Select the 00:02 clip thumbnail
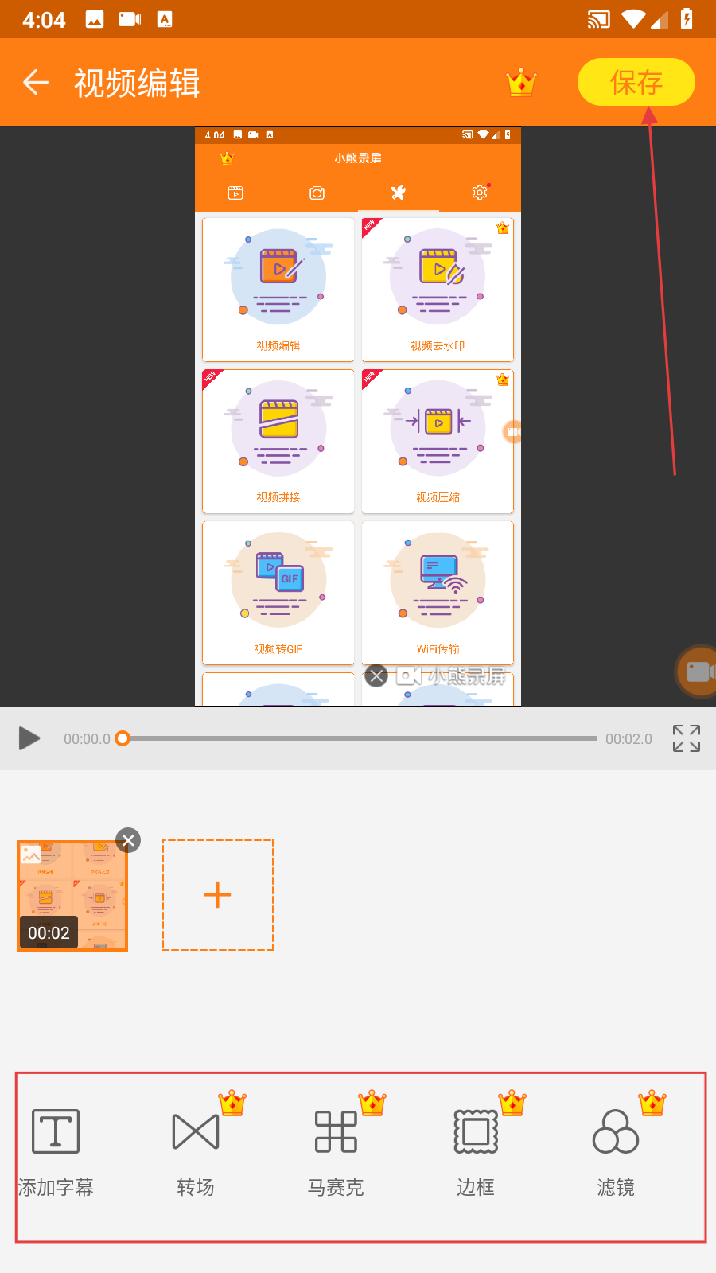 72,895
